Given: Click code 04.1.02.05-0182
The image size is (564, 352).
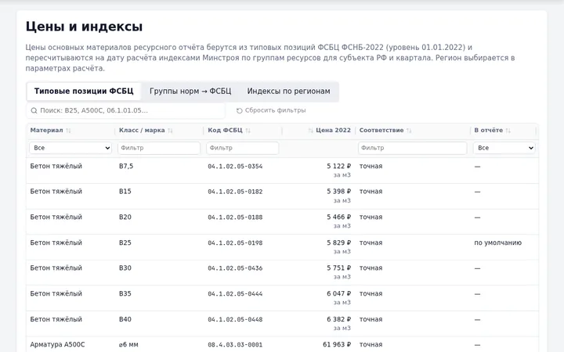Looking at the screenshot, I should [235, 192].
